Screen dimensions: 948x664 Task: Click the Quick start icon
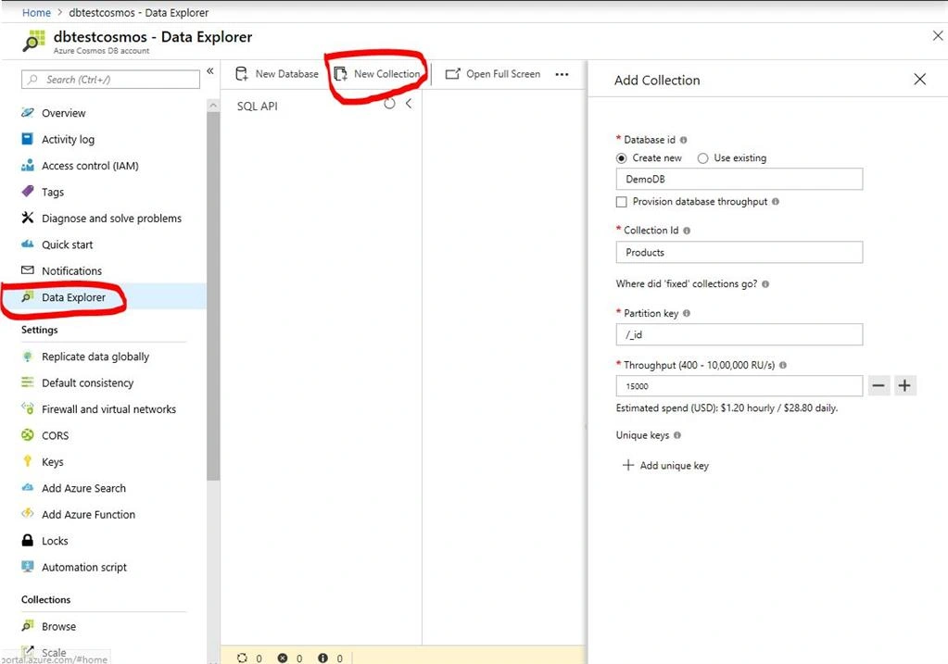point(27,244)
